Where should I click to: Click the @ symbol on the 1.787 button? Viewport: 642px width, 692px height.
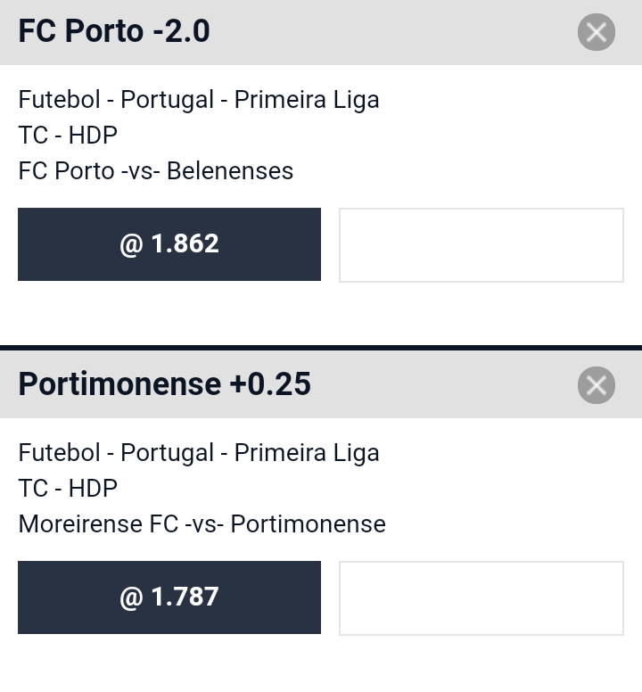pos(131,597)
